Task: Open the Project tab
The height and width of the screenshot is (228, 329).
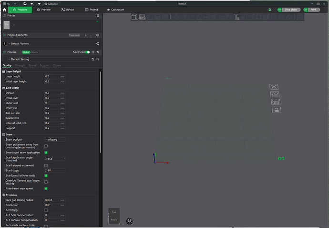Action: click(92, 10)
